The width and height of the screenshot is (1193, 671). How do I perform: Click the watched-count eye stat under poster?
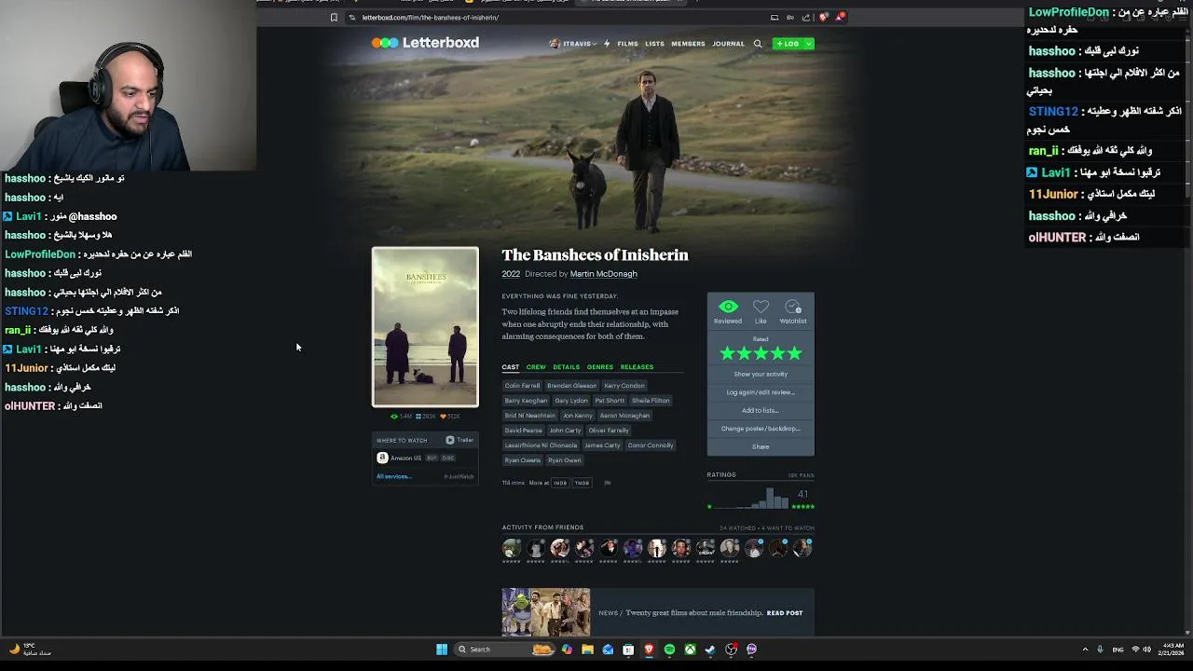pos(401,417)
